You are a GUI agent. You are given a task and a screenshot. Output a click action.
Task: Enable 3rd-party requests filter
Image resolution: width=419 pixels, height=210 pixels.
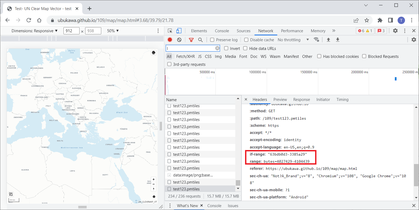[169, 64]
